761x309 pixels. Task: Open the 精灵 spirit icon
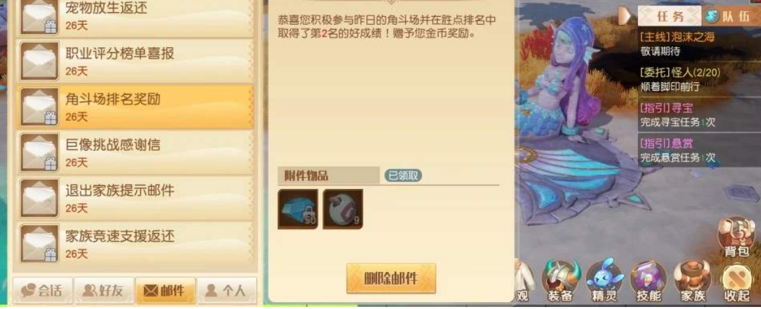tap(604, 282)
